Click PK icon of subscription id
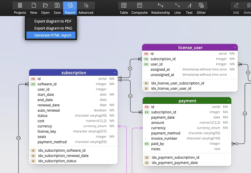Screen dimensions: 251x173 (x=33, y=79)
